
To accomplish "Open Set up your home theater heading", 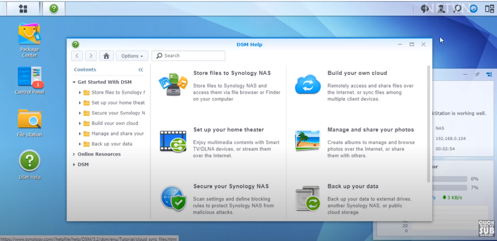I will tap(229, 130).
